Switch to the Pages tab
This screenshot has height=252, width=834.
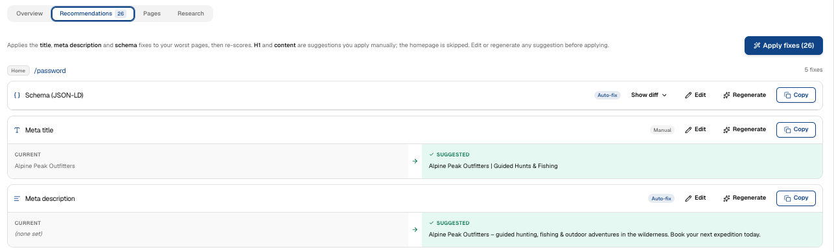pos(152,14)
